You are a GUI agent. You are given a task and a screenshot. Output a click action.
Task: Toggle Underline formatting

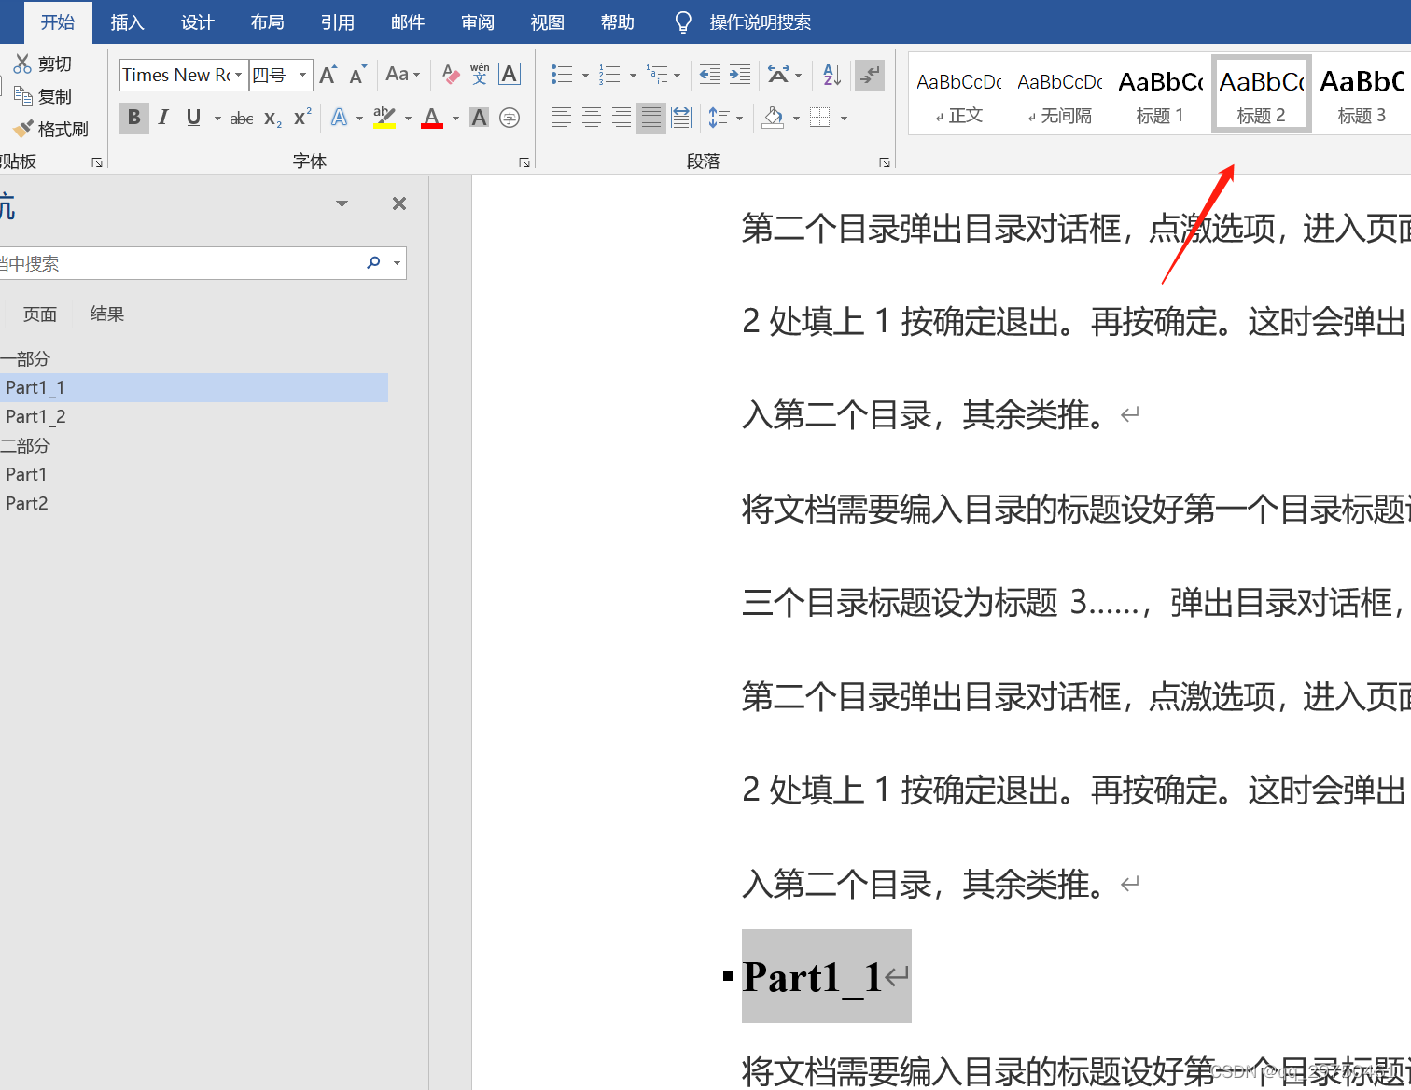193,118
